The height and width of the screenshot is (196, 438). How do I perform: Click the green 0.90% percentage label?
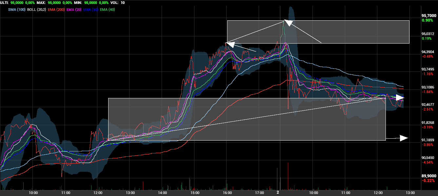[428, 20]
